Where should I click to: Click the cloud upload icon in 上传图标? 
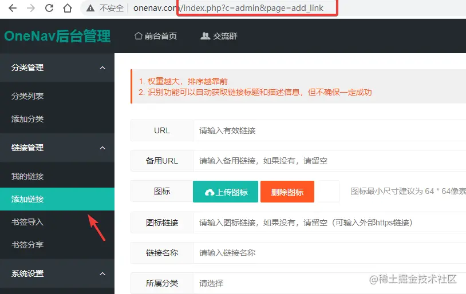[x=210, y=192]
